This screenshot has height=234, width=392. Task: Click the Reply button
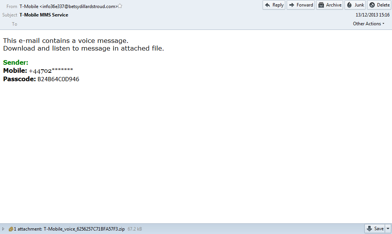click(274, 5)
